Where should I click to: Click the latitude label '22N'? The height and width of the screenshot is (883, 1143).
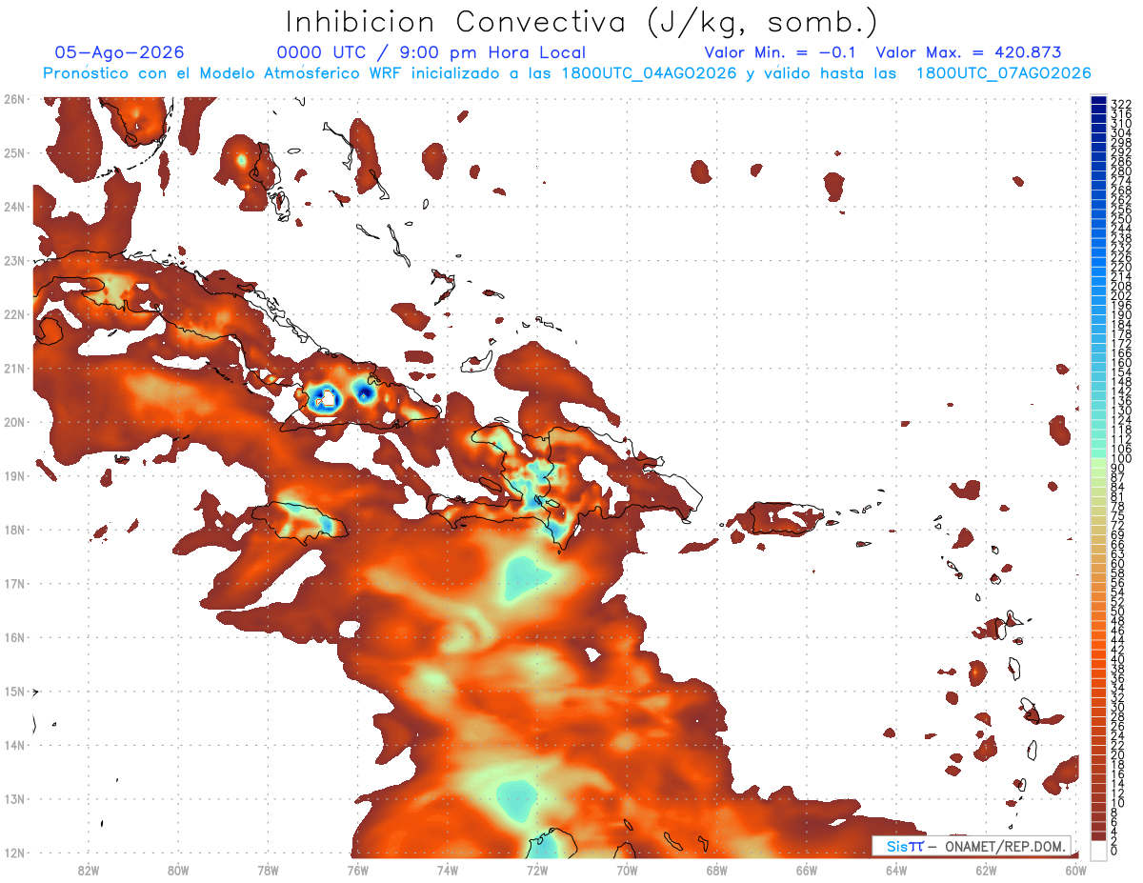tap(14, 314)
